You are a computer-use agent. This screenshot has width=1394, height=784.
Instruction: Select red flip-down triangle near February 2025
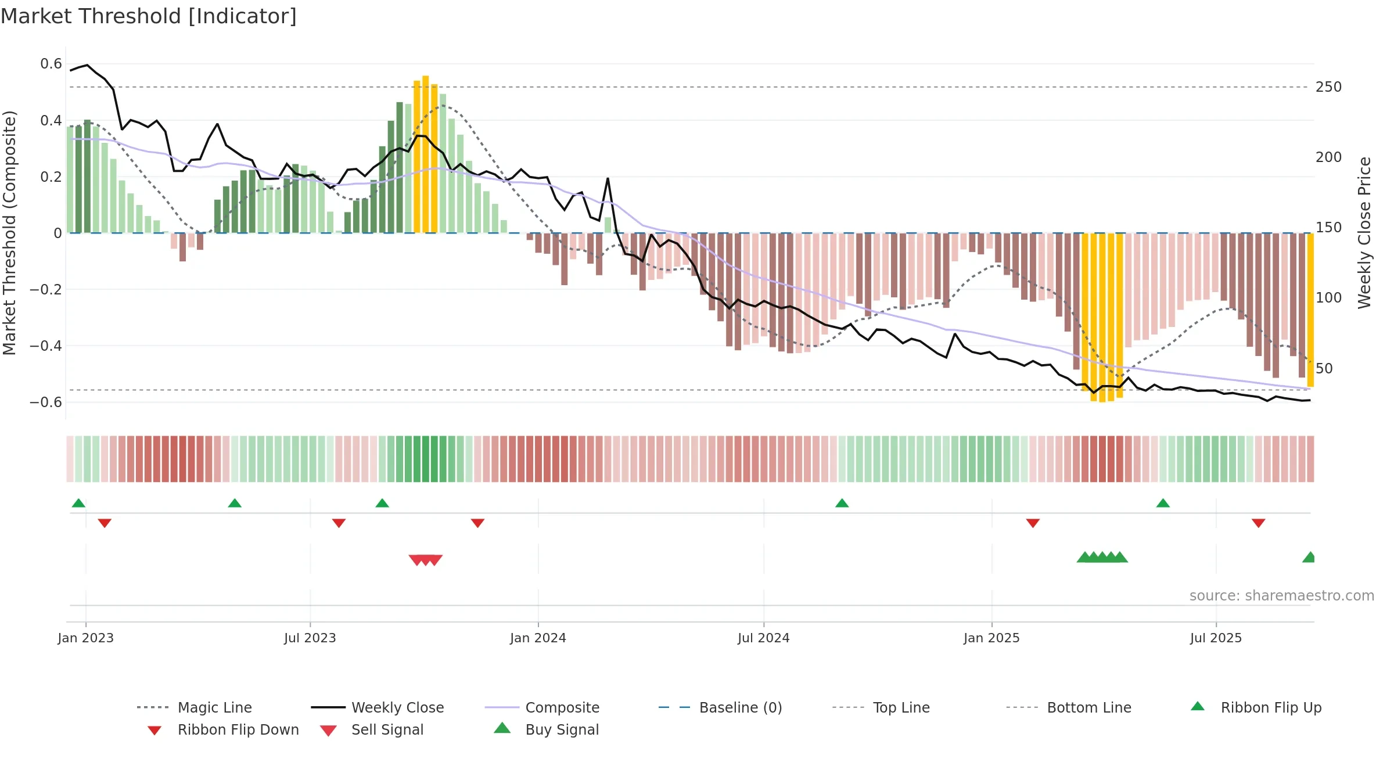pos(1033,523)
